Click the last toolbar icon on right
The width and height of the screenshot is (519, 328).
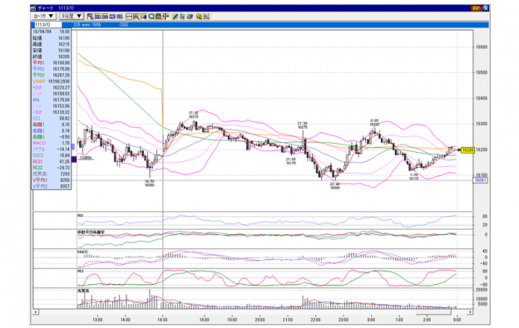pyautogui.click(x=206, y=16)
